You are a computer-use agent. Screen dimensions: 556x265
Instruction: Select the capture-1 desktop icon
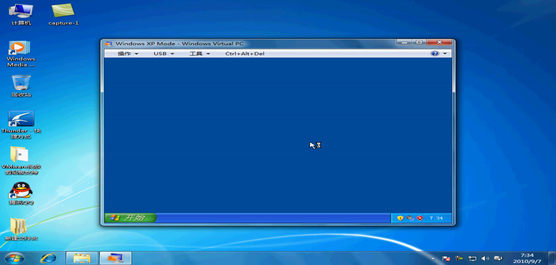(x=64, y=12)
